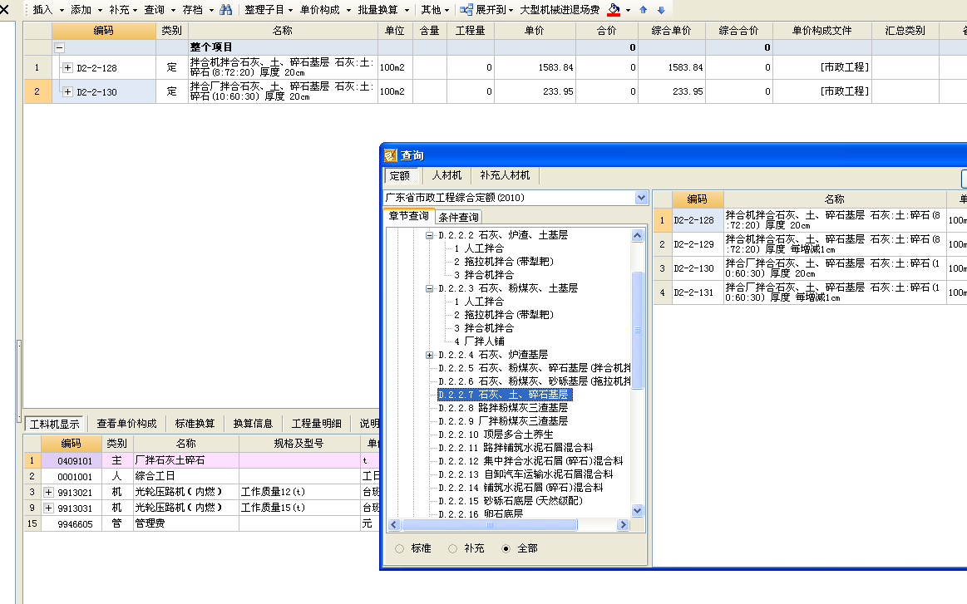Screen dimensions: 967x604
Task: Expand D.2.2.4 石灰、炉渣基层 node
Action: point(429,355)
